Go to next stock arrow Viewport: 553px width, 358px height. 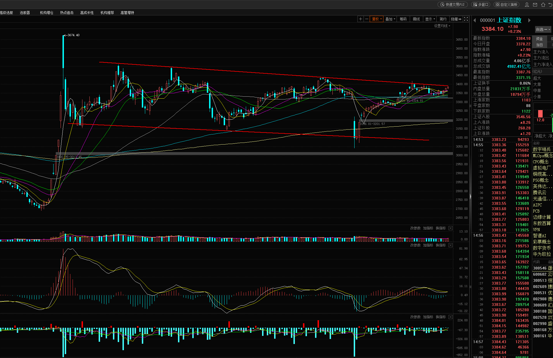click(x=529, y=20)
